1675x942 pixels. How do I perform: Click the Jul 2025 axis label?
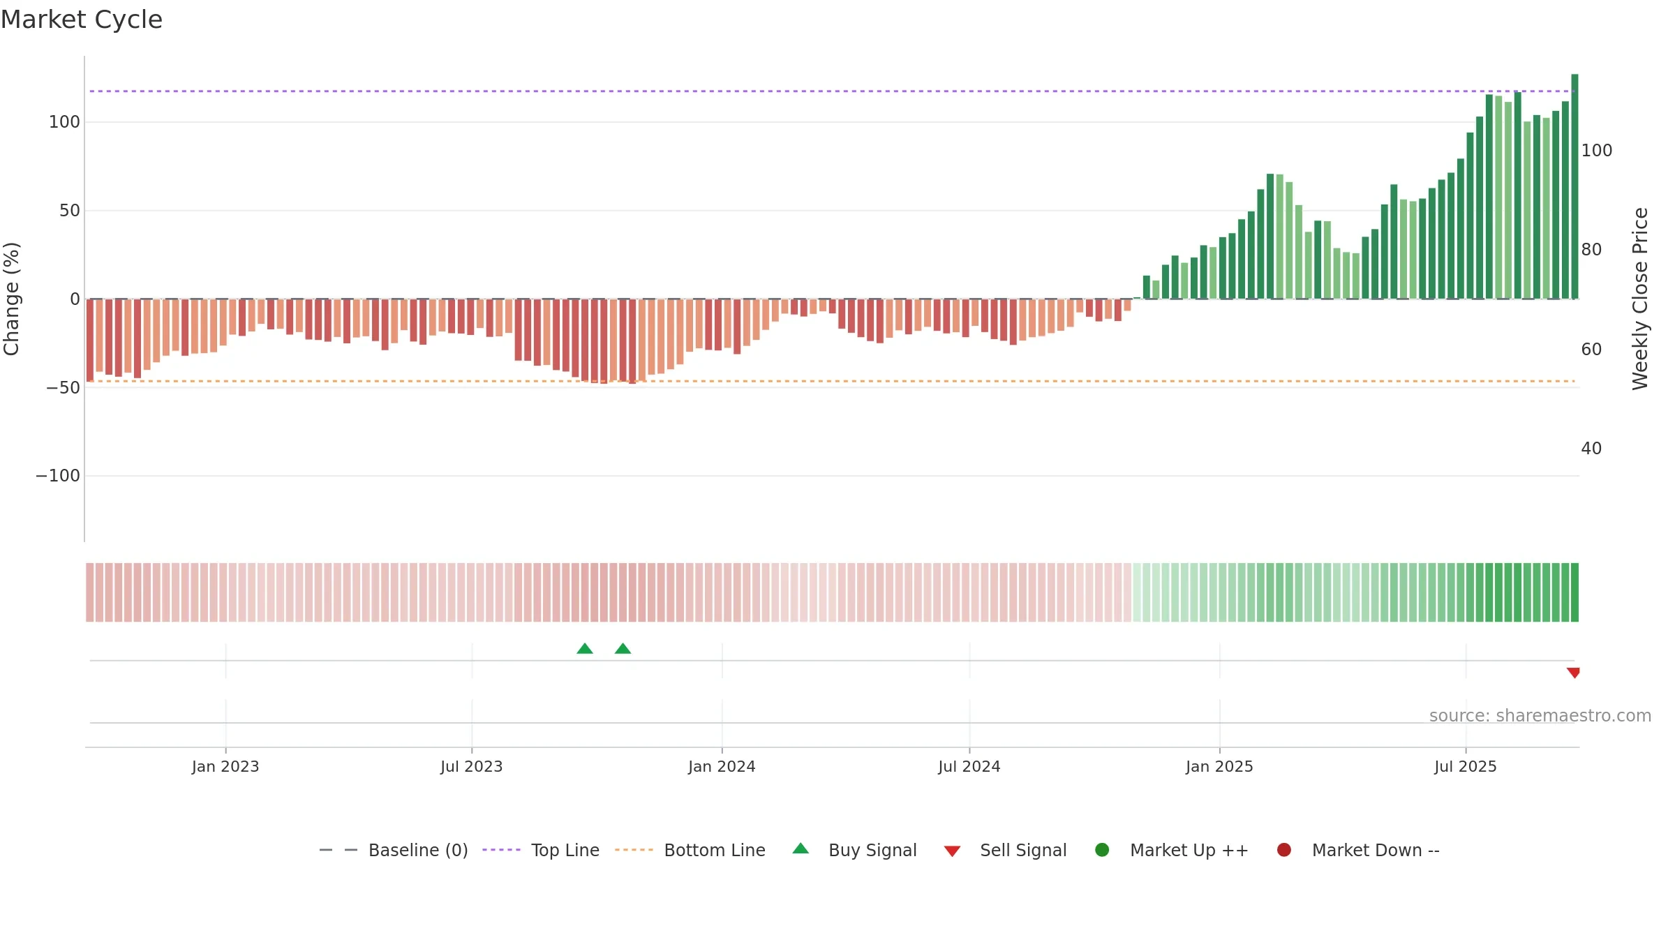(1466, 767)
